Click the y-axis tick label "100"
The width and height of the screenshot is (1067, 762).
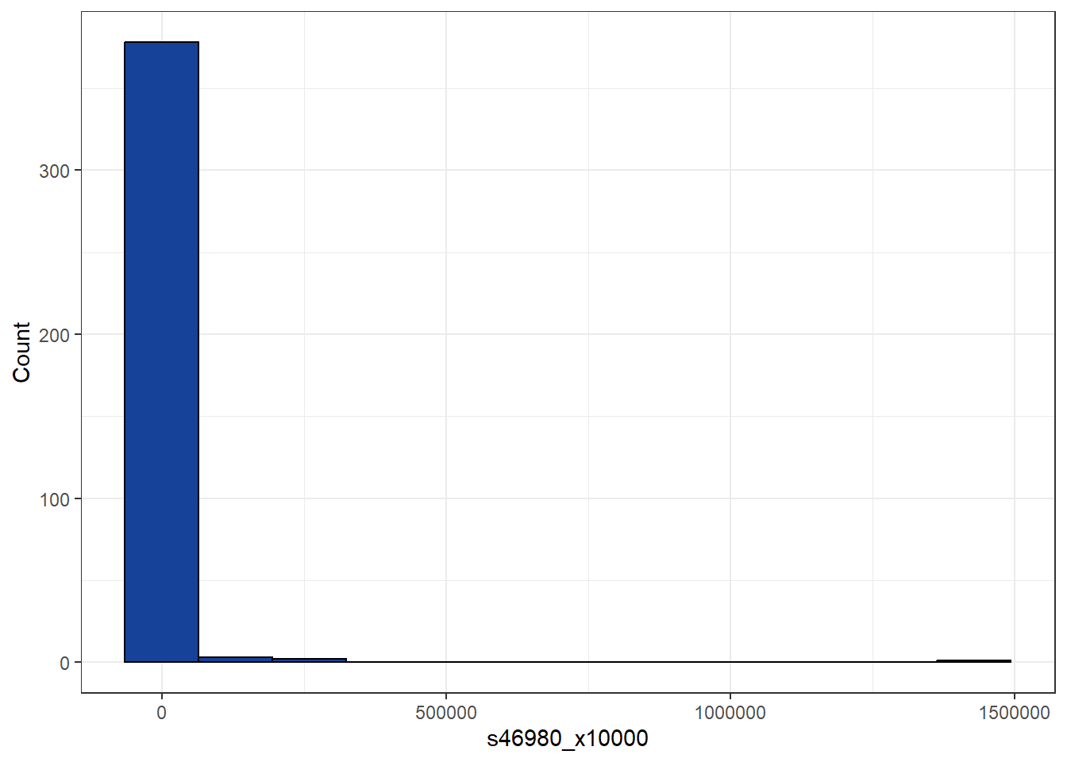[x=54, y=499]
